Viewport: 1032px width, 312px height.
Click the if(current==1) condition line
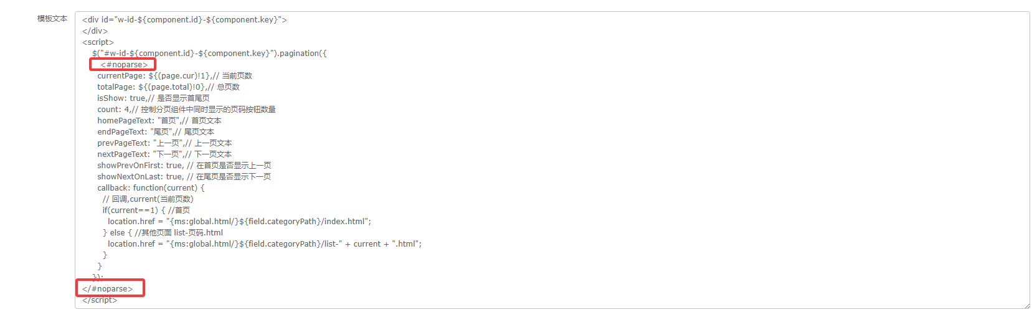pyautogui.click(x=146, y=210)
